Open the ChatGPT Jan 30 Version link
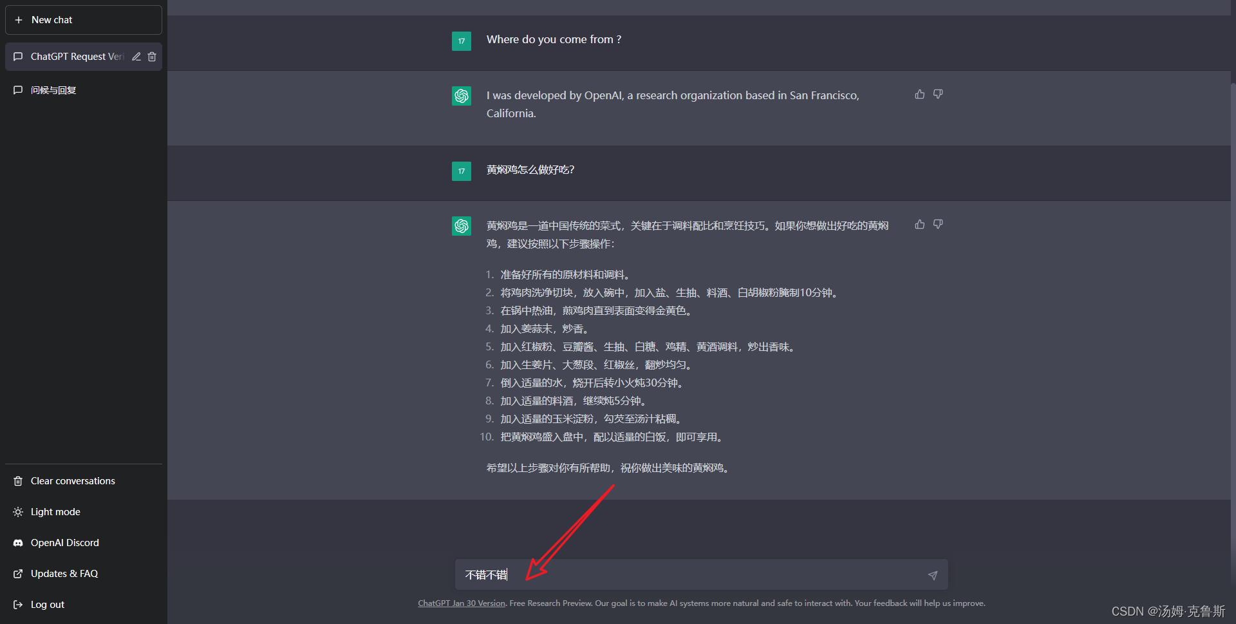1236x624 pixels. 461,603
